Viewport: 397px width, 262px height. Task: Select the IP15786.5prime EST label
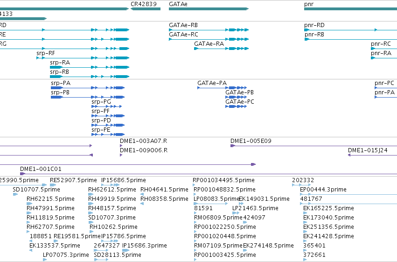pos(124,237)
